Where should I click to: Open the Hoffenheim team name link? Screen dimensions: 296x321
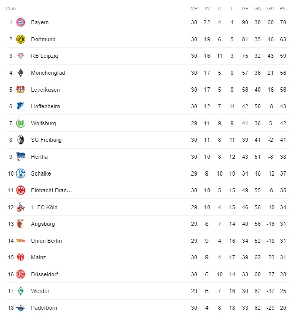pos(45,106)
